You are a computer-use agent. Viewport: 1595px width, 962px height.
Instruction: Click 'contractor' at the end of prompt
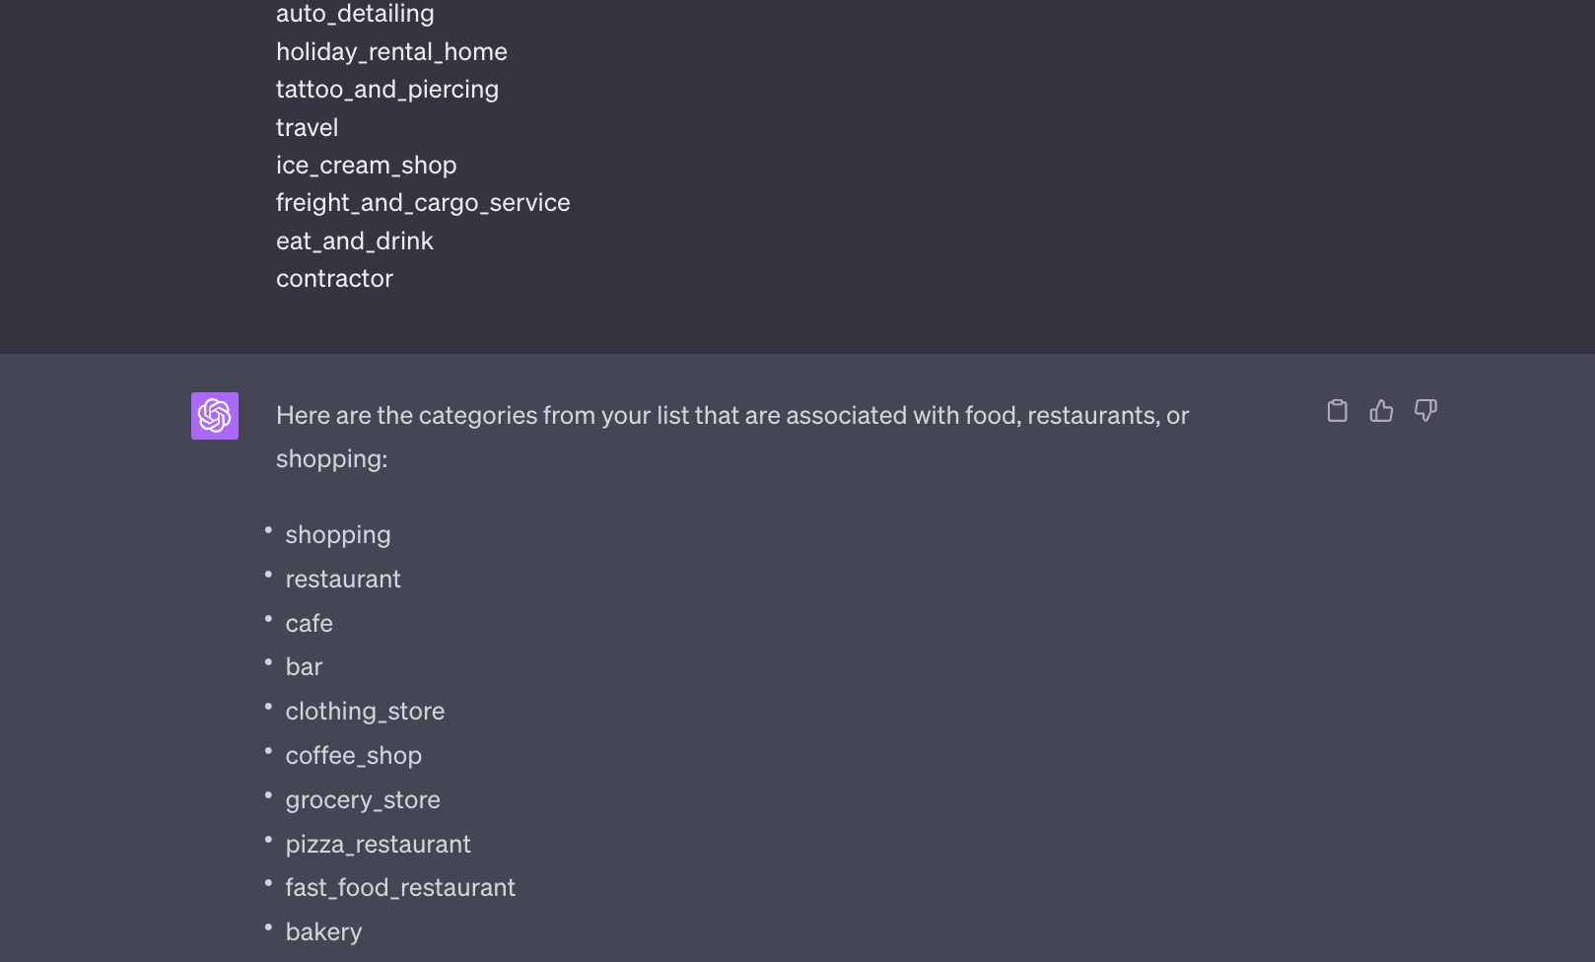335,279
